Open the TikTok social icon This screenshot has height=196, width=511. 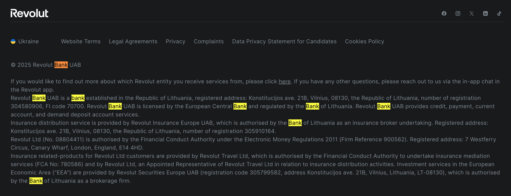pyautogui.click(x=499, y=14)
